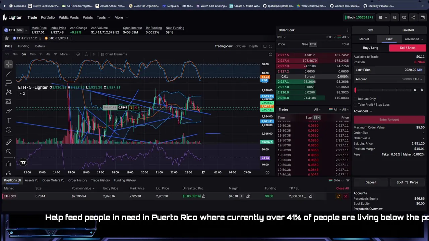The height and width of the screenshot is (241, 429).
Task: Click the Deposit button
Action: (371, 182)
